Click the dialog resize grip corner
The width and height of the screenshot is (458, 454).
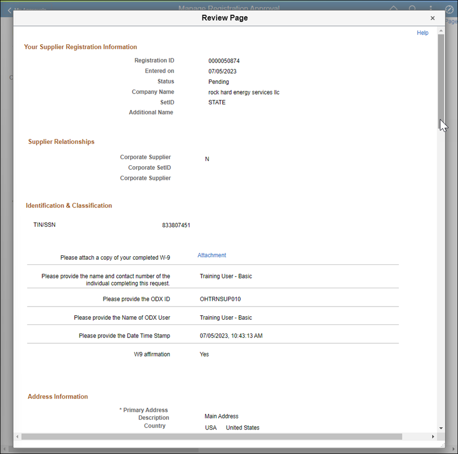[443, 445]
